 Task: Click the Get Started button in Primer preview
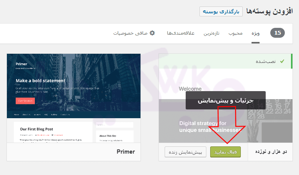[25, 101]
